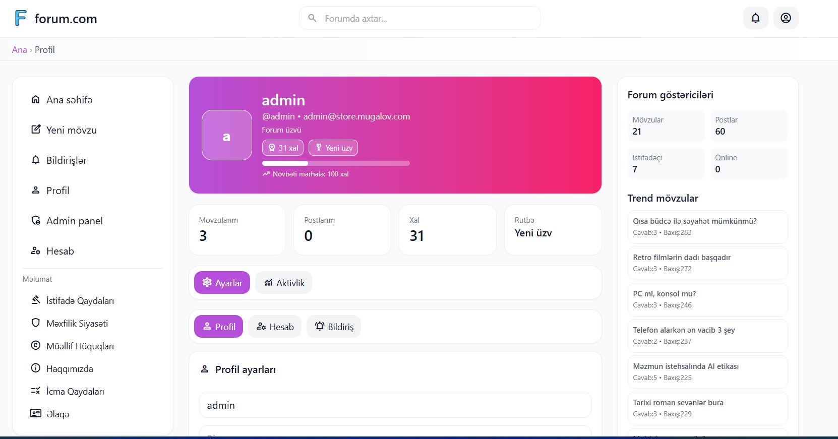
Task: Select the Ayarlar tab
Action: tap(222, 283)
